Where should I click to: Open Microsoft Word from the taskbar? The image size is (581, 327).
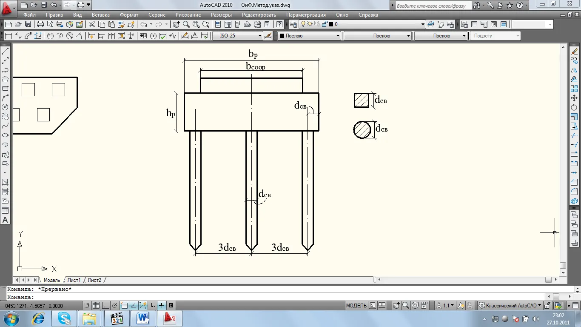coord(143,318)
